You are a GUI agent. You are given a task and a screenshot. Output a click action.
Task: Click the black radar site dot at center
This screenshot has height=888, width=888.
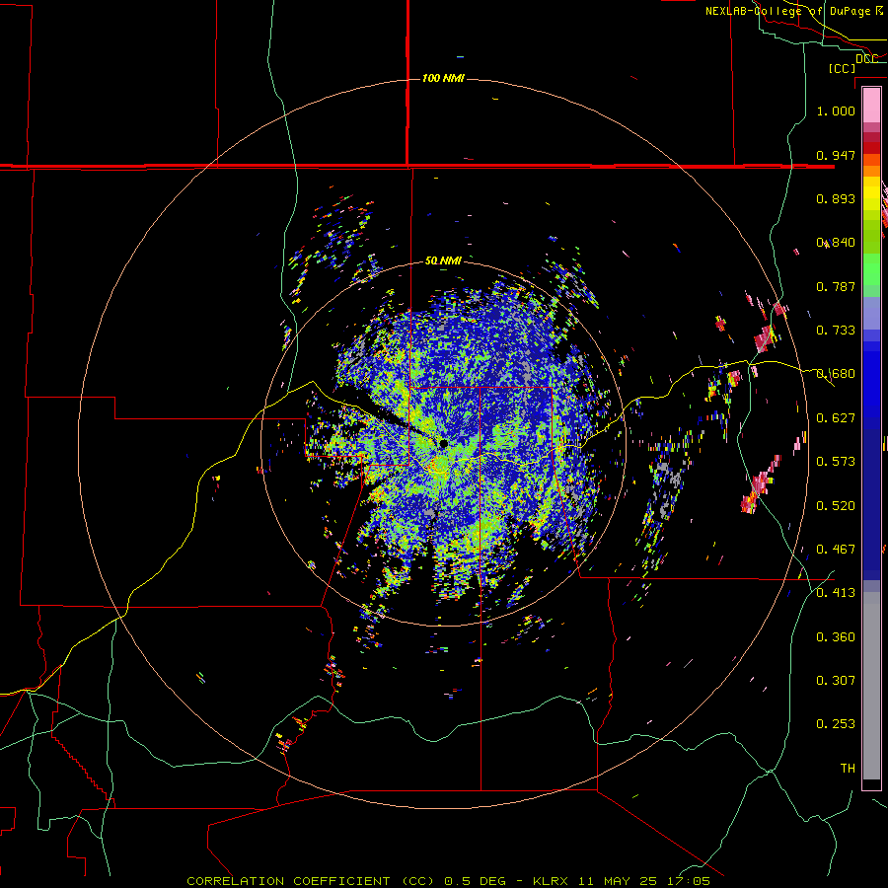[x=443, y=443]
